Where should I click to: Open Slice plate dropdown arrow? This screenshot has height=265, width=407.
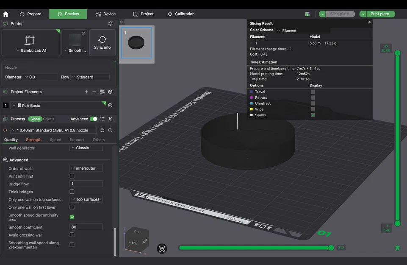click(322, 14)
